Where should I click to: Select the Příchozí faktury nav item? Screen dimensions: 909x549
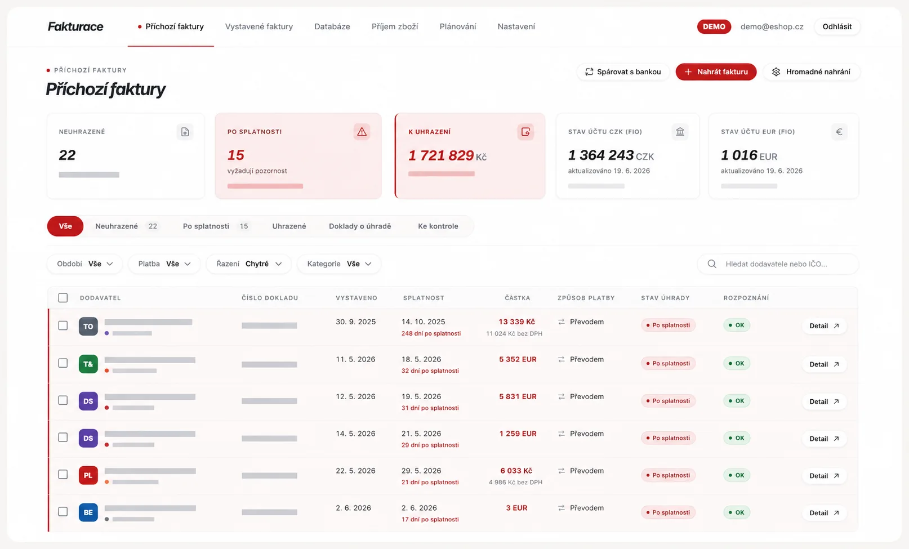171,26
